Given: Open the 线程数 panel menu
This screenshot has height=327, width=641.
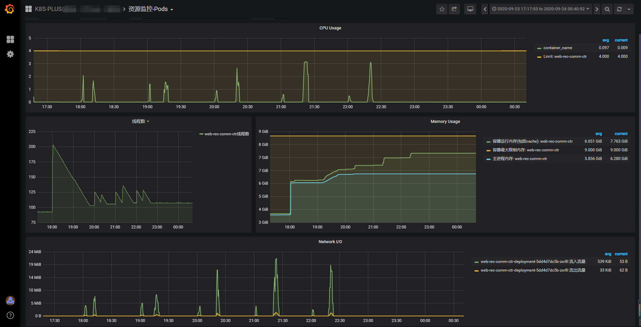Looking at the screenshot, I should [x=140, y=121].
